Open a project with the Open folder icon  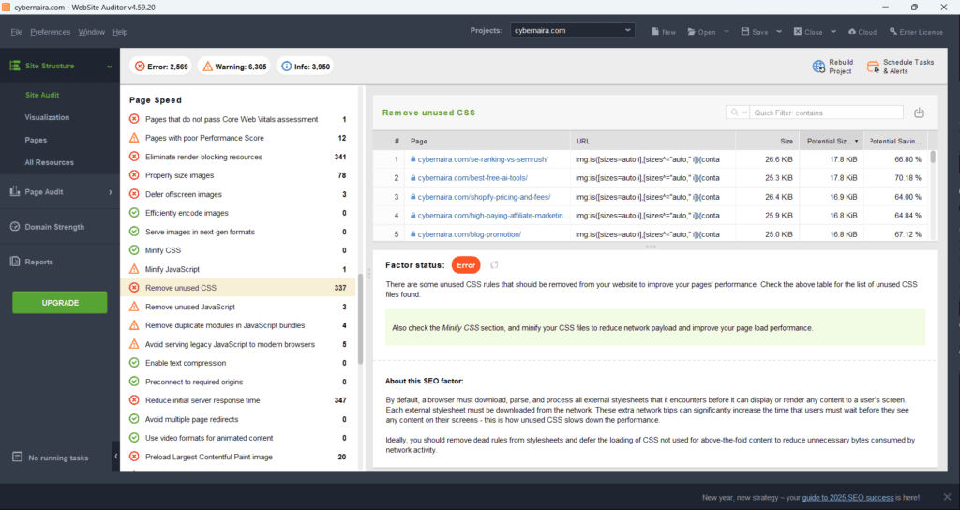coord(691,32)
